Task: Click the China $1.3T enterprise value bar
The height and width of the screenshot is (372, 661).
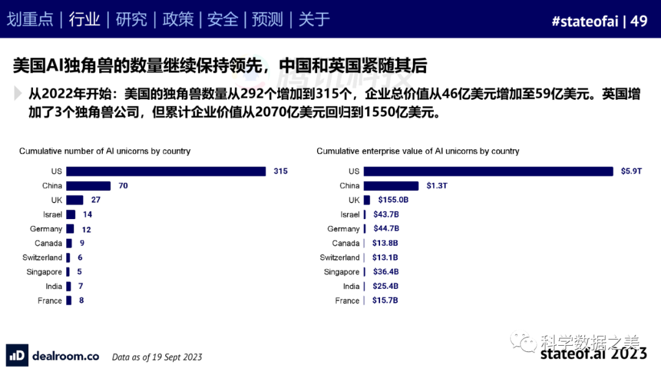Action: pyautogui.click(x=390, y=185)
